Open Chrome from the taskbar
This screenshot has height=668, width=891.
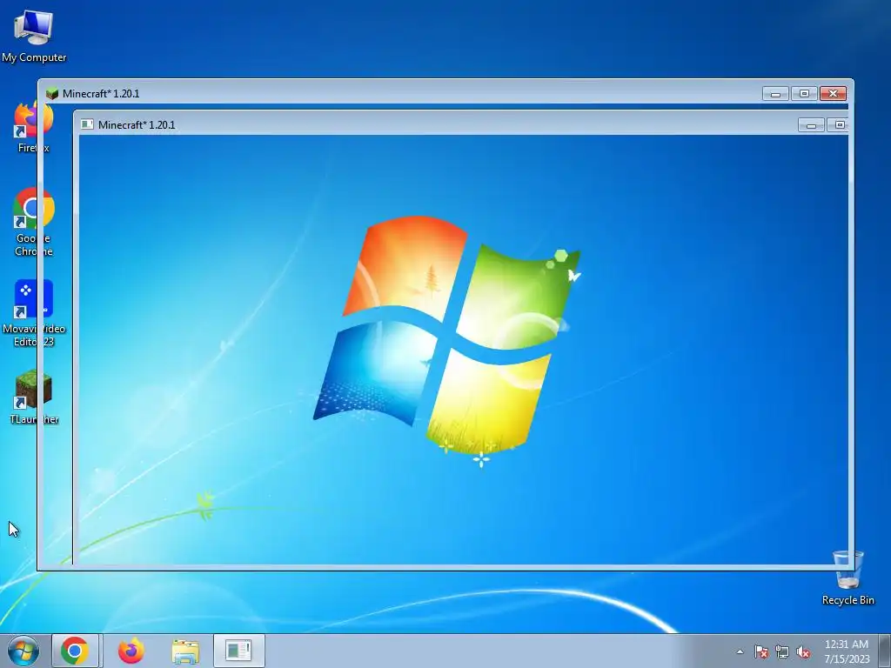[75, 651]
